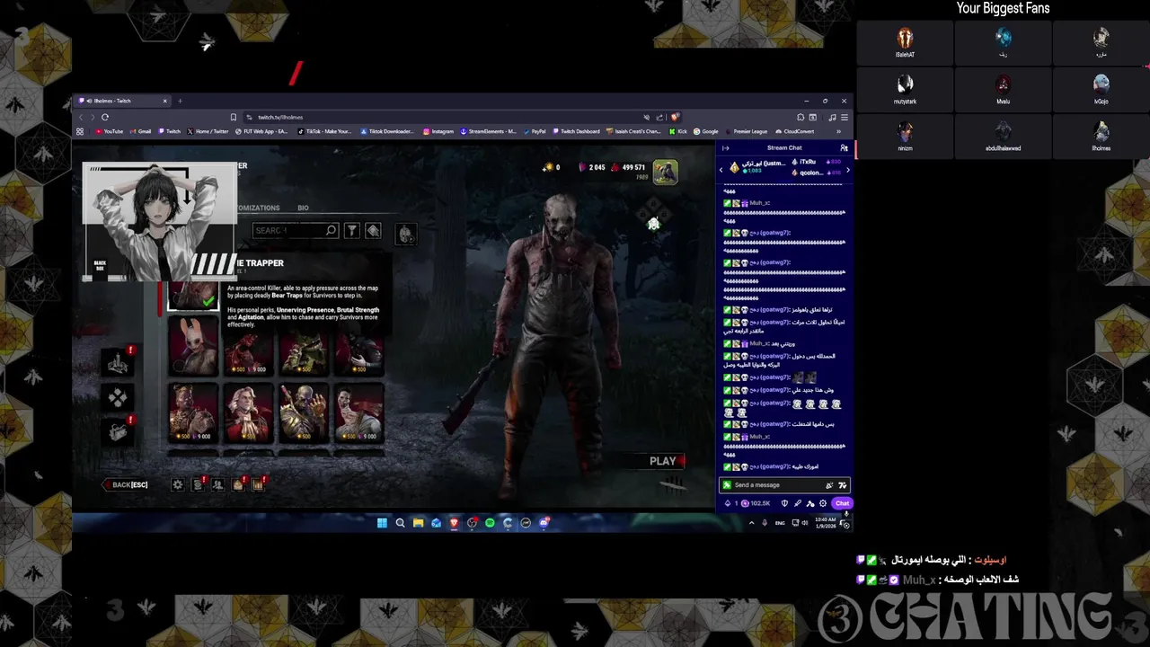
Task: Show hidden system tray icons
Action: click(x=752, y=522)
